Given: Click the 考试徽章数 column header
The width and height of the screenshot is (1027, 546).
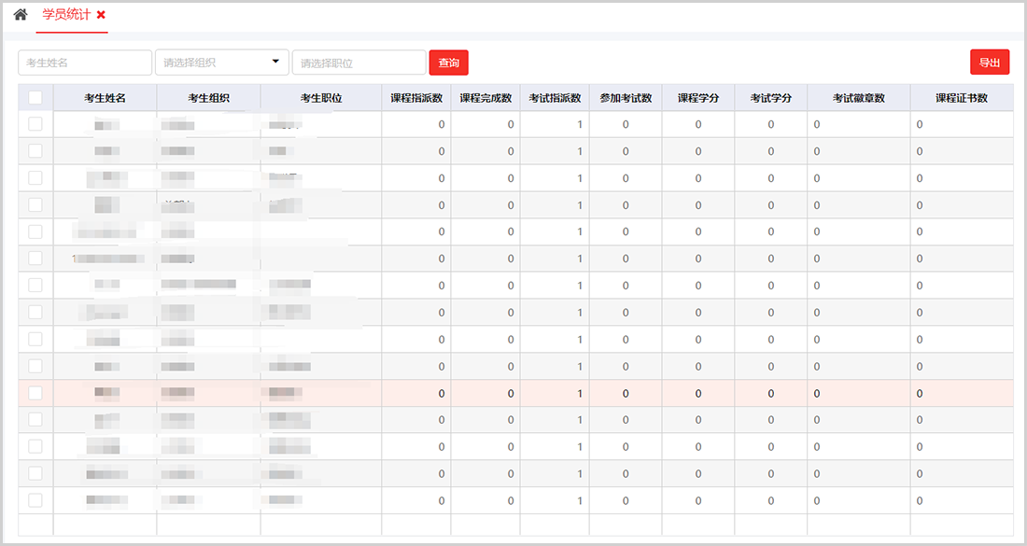Looking at the screenshot, I should [x=858, y=98].
